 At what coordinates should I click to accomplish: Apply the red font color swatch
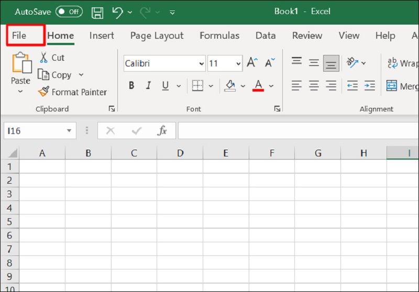point(258,86)
